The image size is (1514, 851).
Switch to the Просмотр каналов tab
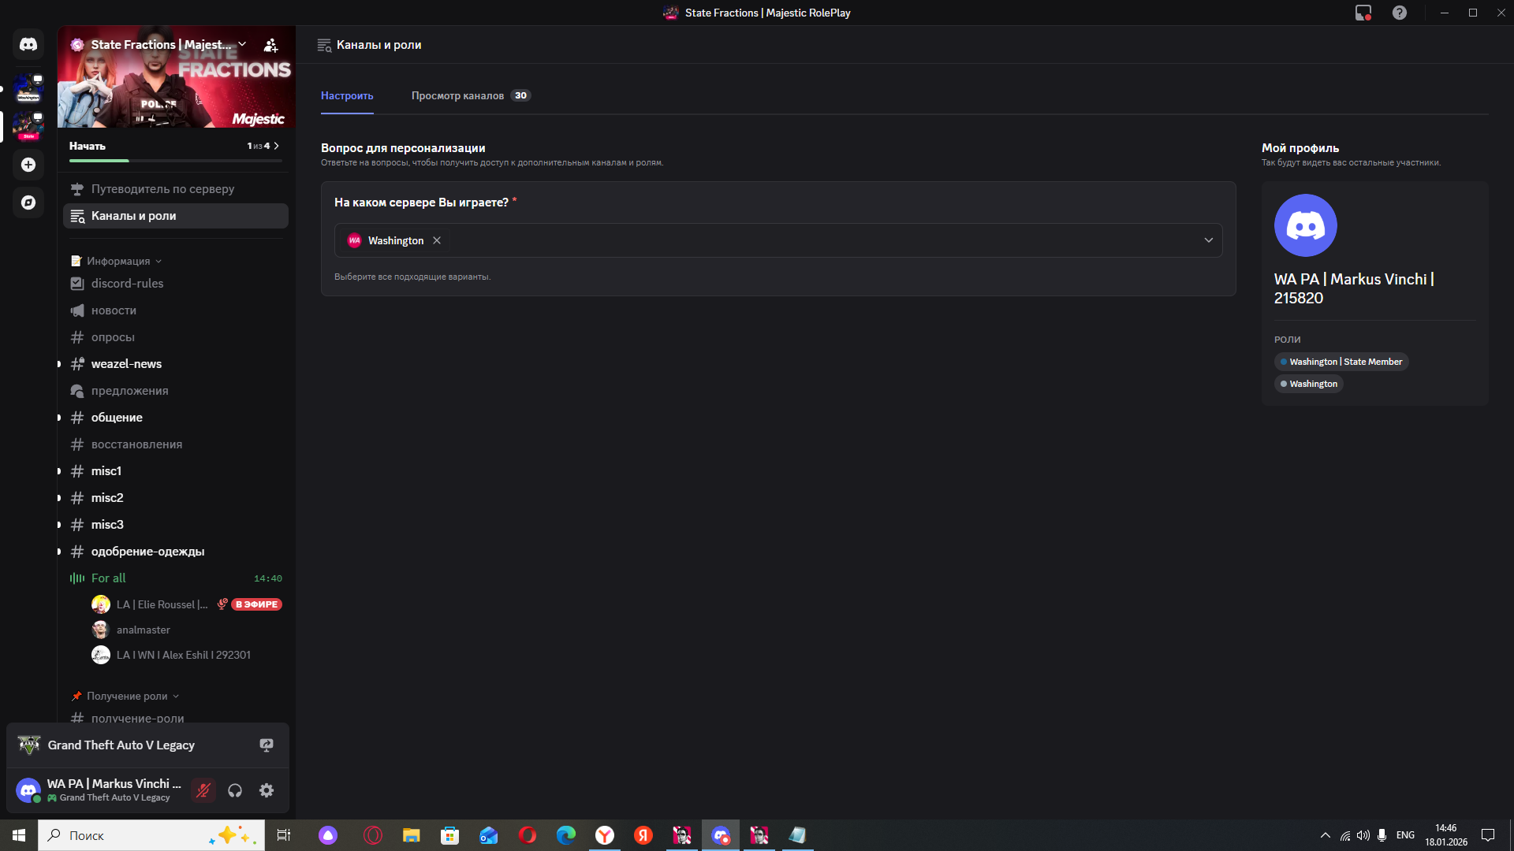(457, 95)
